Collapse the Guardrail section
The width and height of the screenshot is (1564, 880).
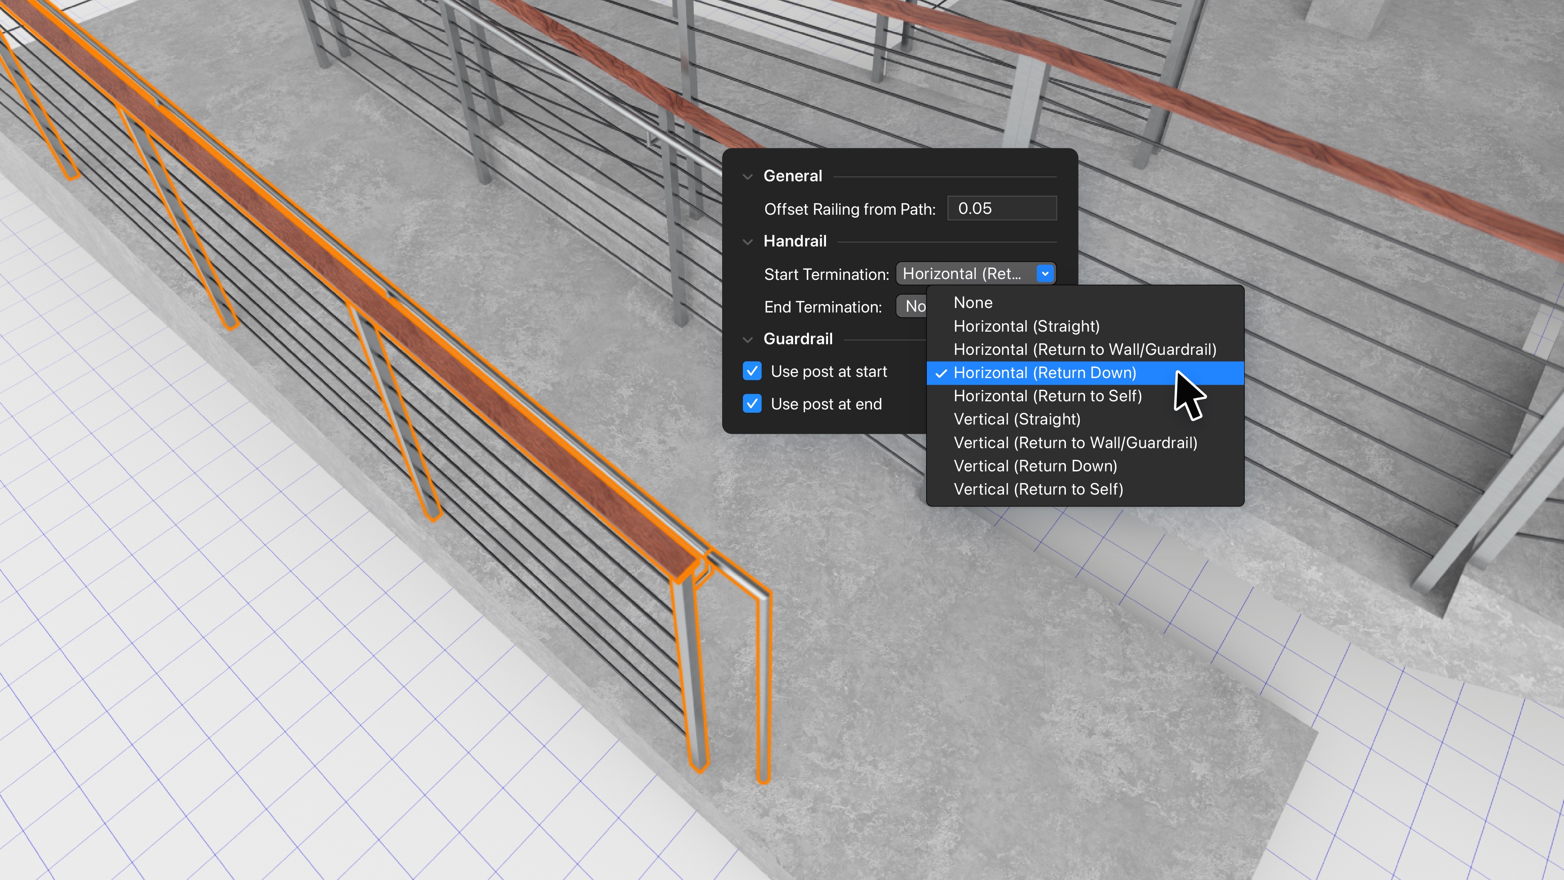[x=749, y=339]
